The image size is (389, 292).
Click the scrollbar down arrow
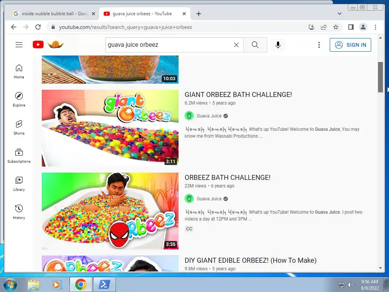pyautogui.click(x=380, y=268)
